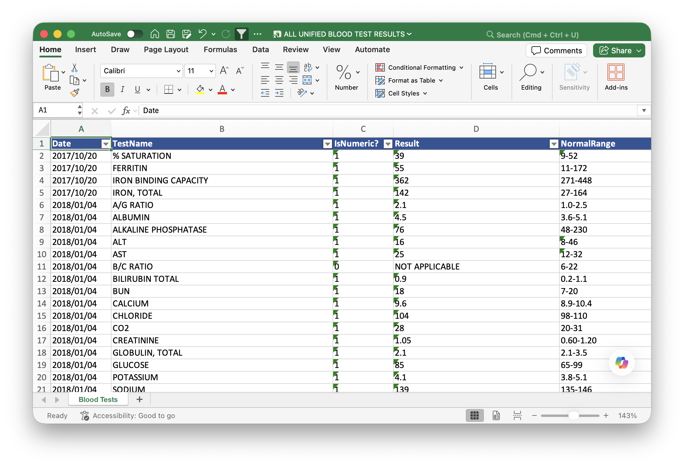Screen dimensions: 684x467
Task: Increase font size with larger A icon
Action: [x=224, y=71]
